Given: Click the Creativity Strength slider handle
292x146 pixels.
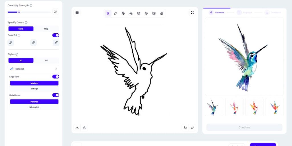Looking at the screenshot, I should pos(19,12).
